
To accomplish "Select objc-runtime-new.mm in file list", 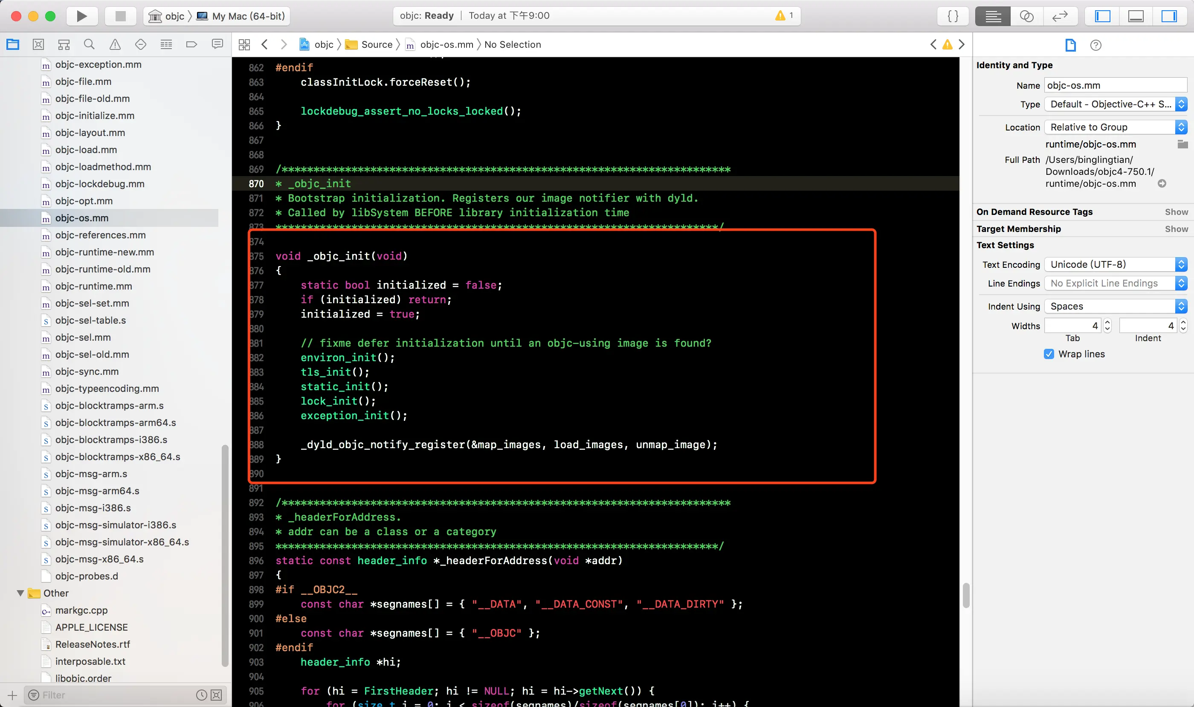I will coord(104,252).
